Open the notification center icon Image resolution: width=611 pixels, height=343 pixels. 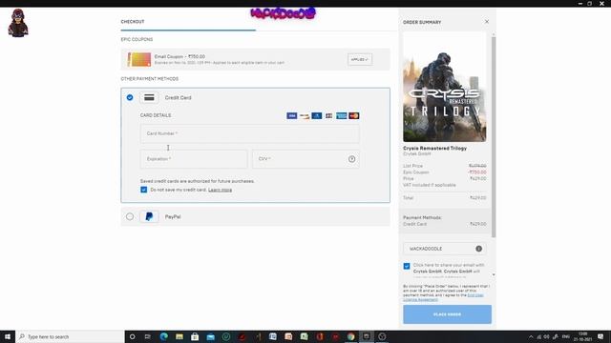(600, 336)
